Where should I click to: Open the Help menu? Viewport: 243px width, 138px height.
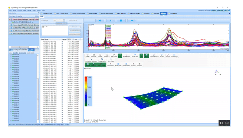coord(43,10)
